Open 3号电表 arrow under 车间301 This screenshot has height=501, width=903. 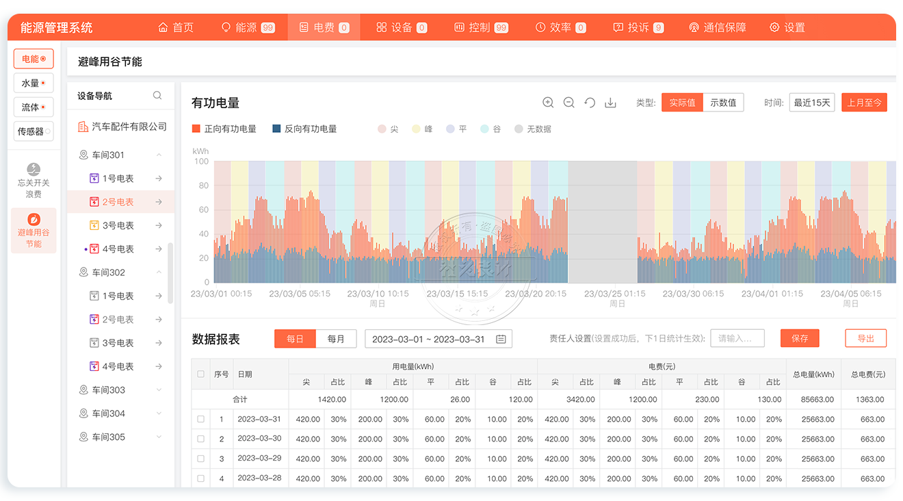click(159, 225)
